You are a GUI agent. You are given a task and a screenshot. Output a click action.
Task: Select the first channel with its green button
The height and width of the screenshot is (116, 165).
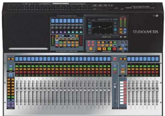17,66
